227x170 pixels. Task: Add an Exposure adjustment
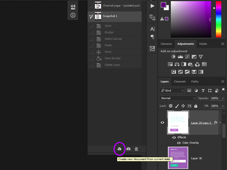[194, 57]
